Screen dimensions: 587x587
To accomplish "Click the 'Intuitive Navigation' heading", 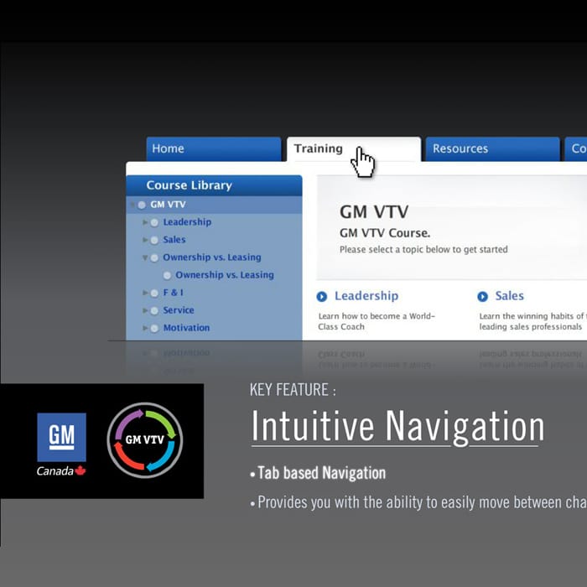I will tap(397, 426).
